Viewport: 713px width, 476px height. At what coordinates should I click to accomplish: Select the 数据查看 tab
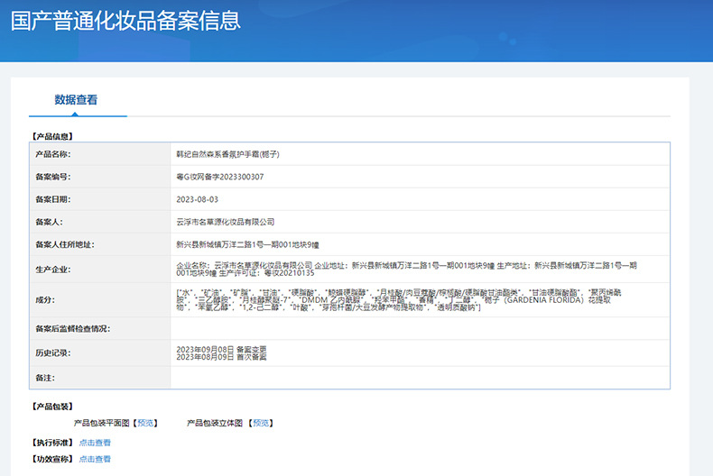click(x=76, y=100)
